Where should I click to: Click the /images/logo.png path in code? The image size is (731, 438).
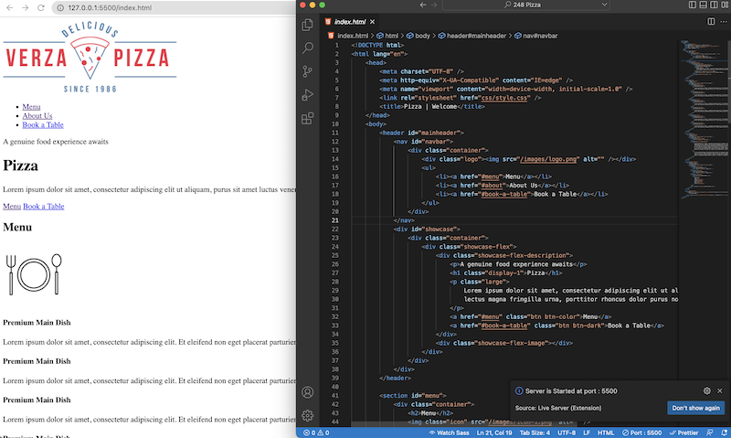pos(547,159)
